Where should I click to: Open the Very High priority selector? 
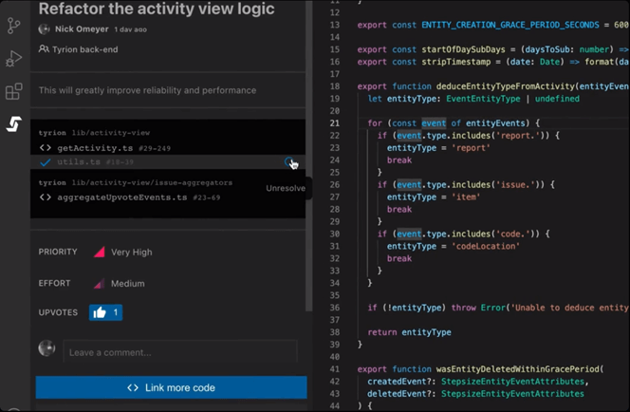(123, 252)
